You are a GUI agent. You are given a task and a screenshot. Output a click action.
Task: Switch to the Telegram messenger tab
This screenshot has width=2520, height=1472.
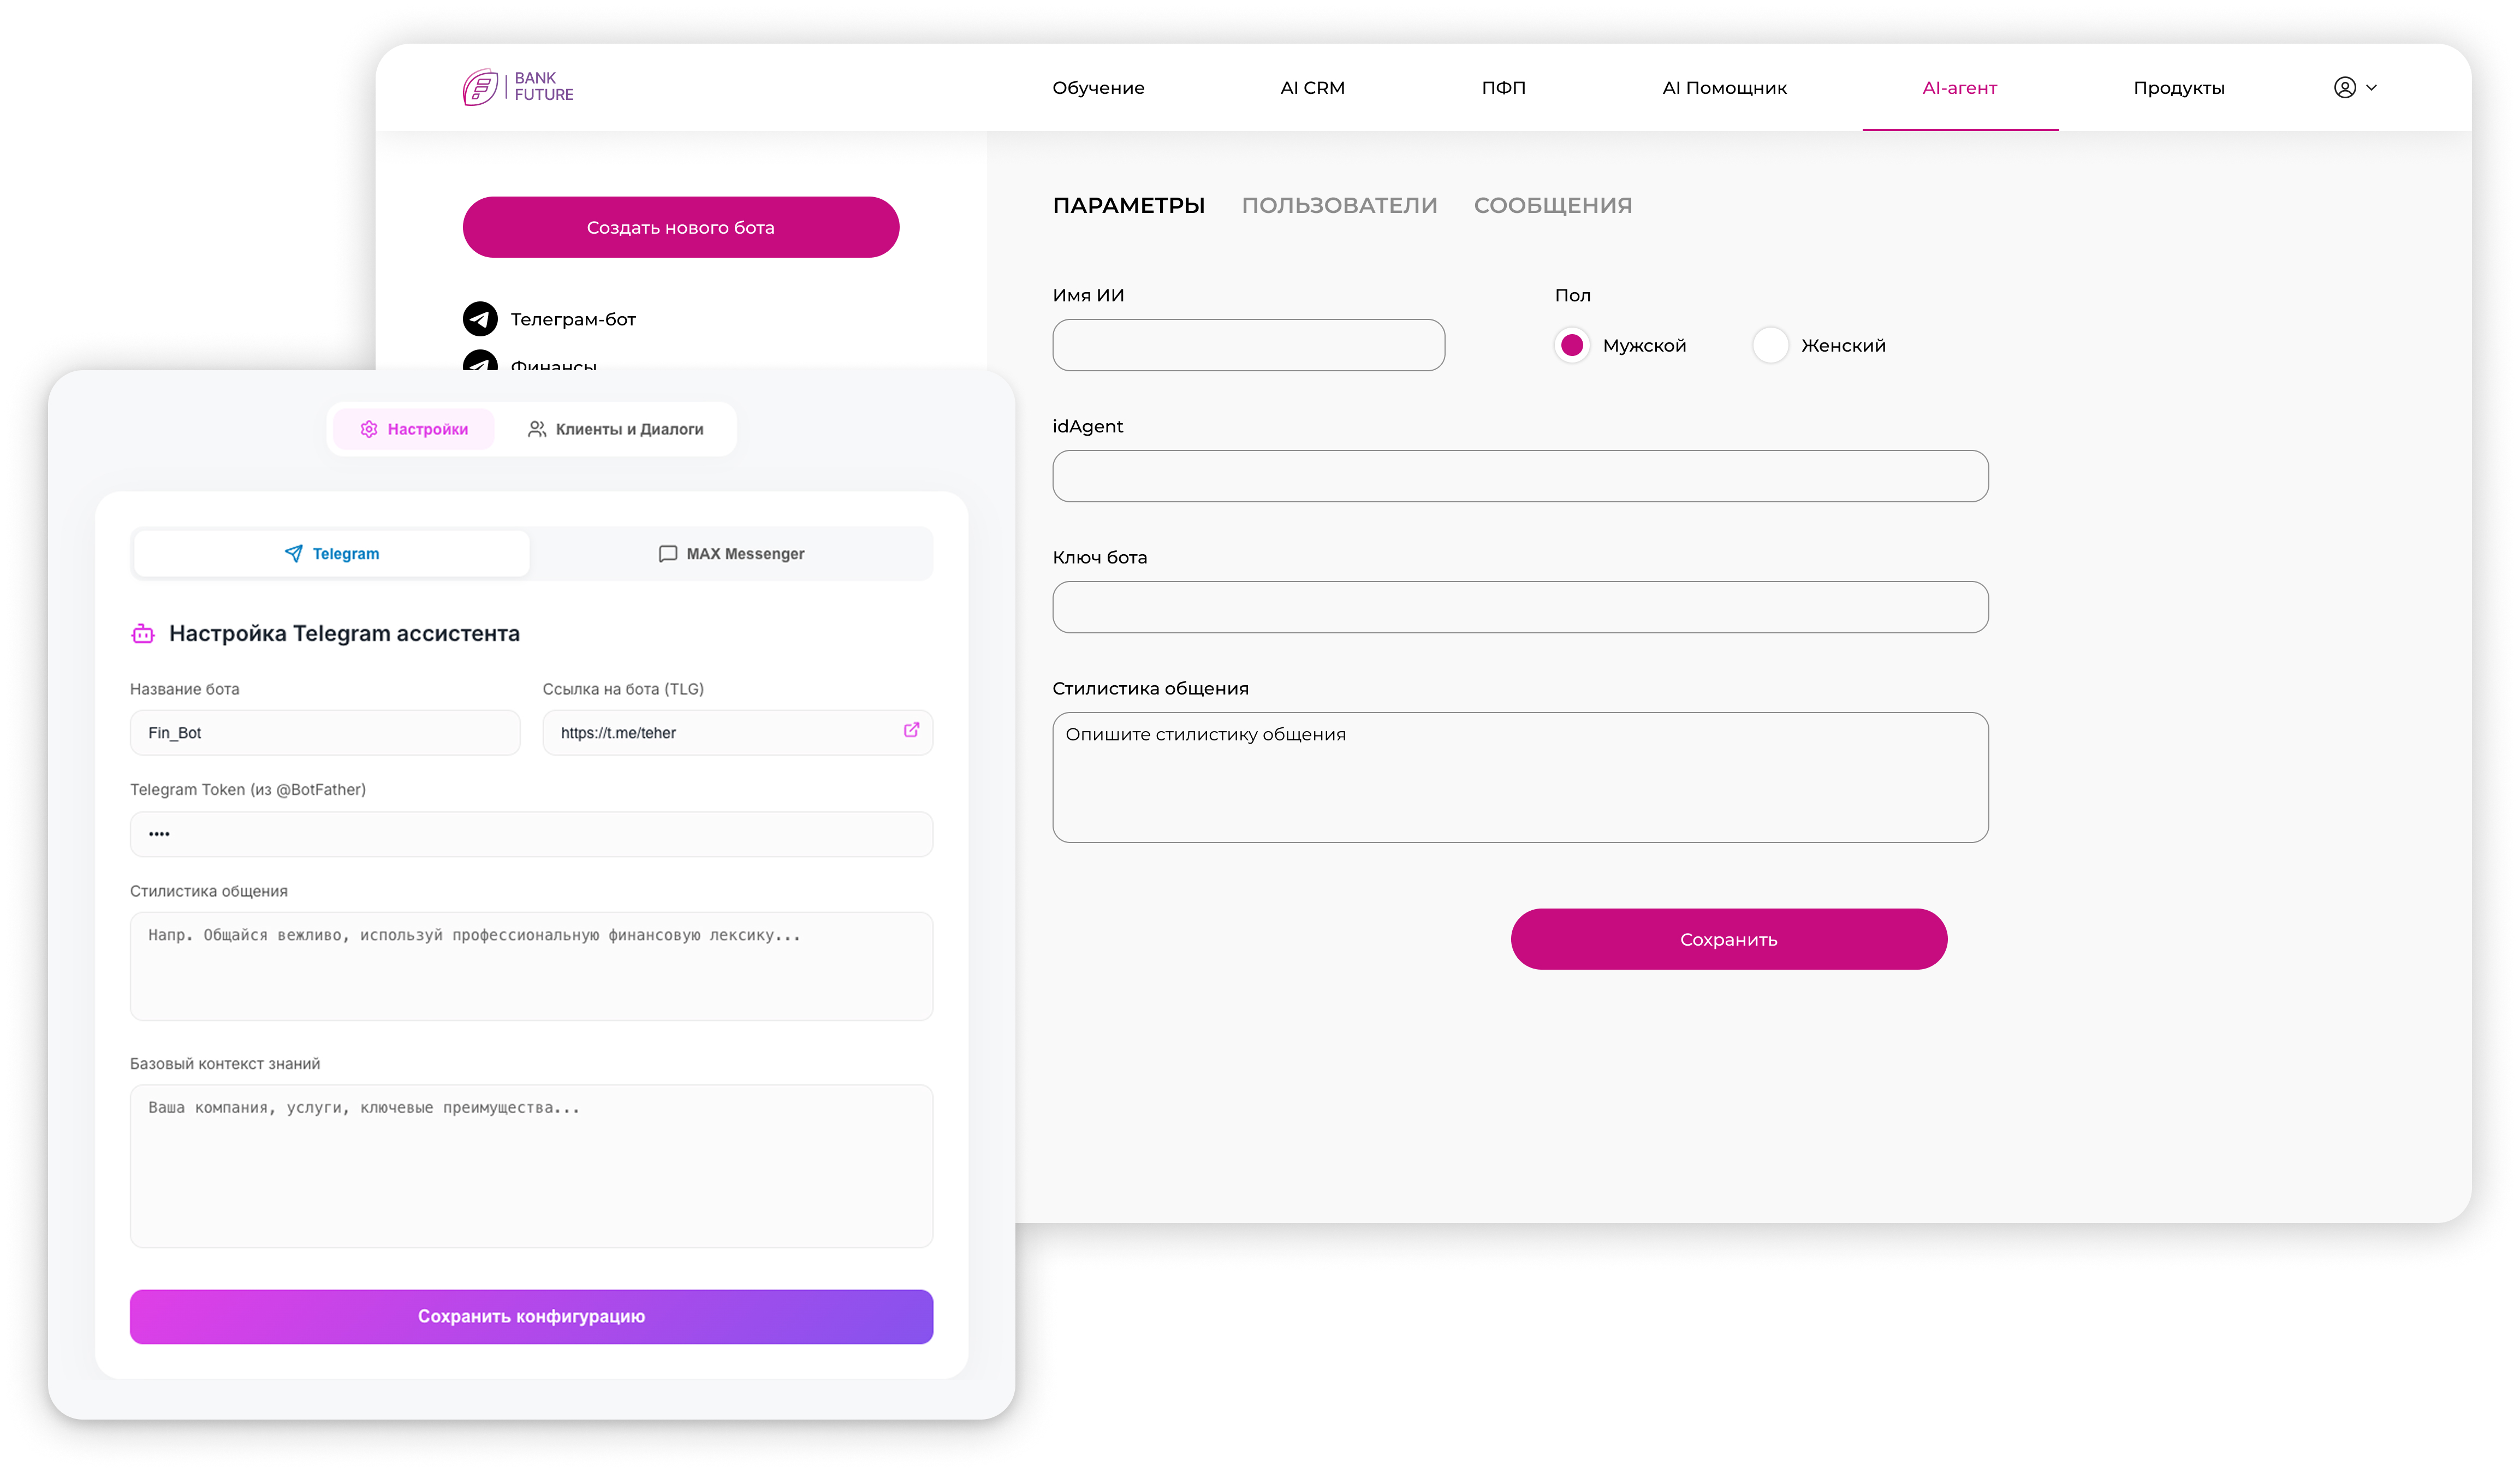tap(332, 554)
